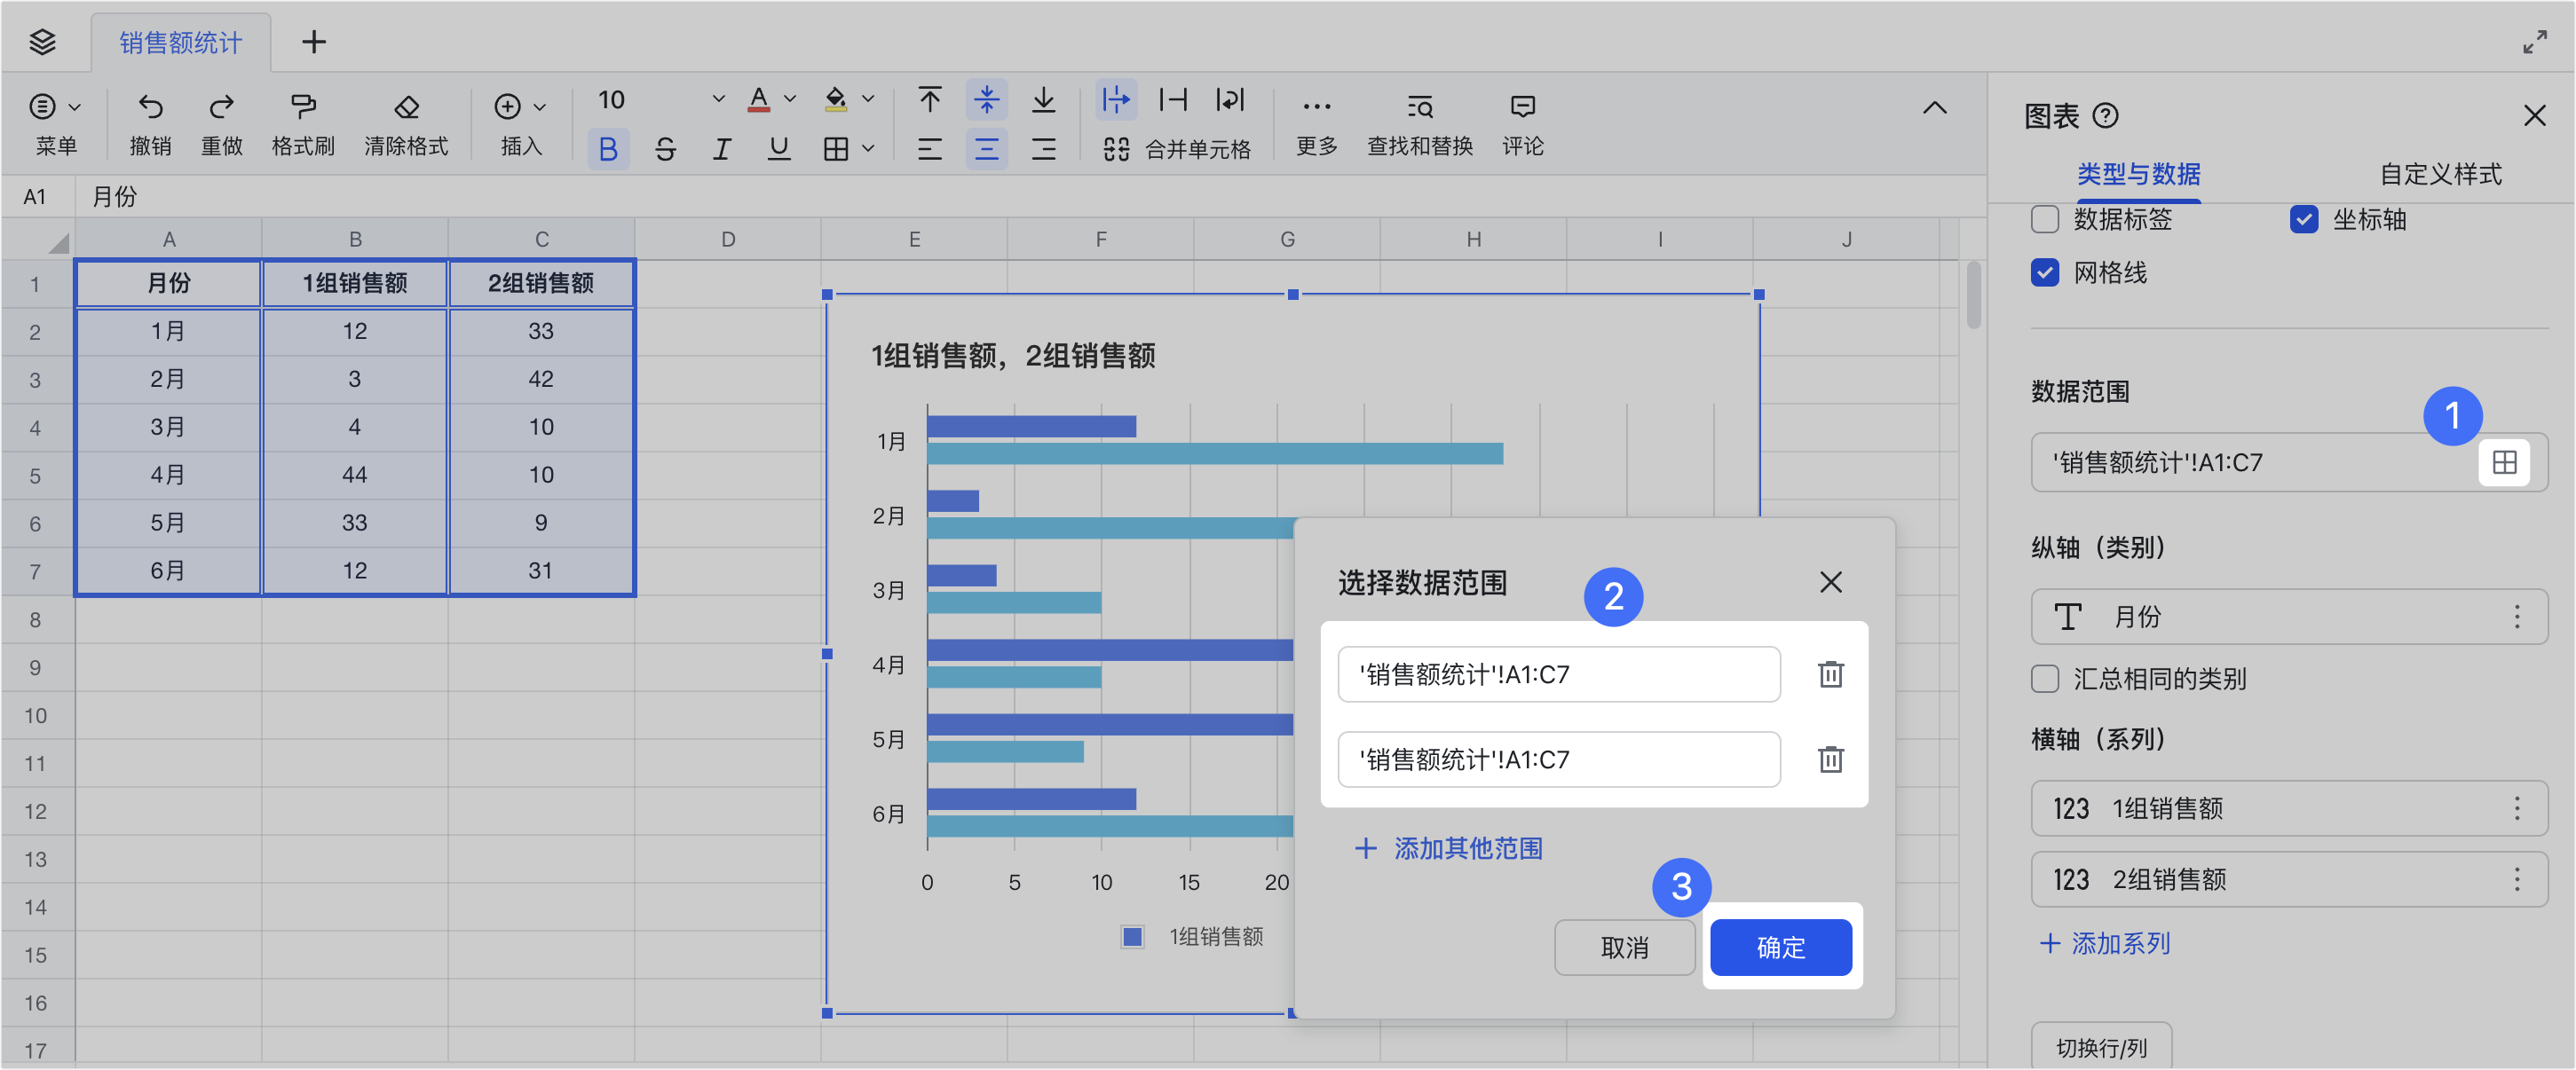Collapse the toolbar with chevron
2576x1070 pixels.
(1934, 108)
